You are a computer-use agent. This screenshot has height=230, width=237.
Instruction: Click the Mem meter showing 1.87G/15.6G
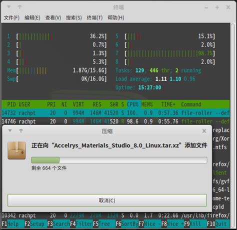(x=57, y=70)
